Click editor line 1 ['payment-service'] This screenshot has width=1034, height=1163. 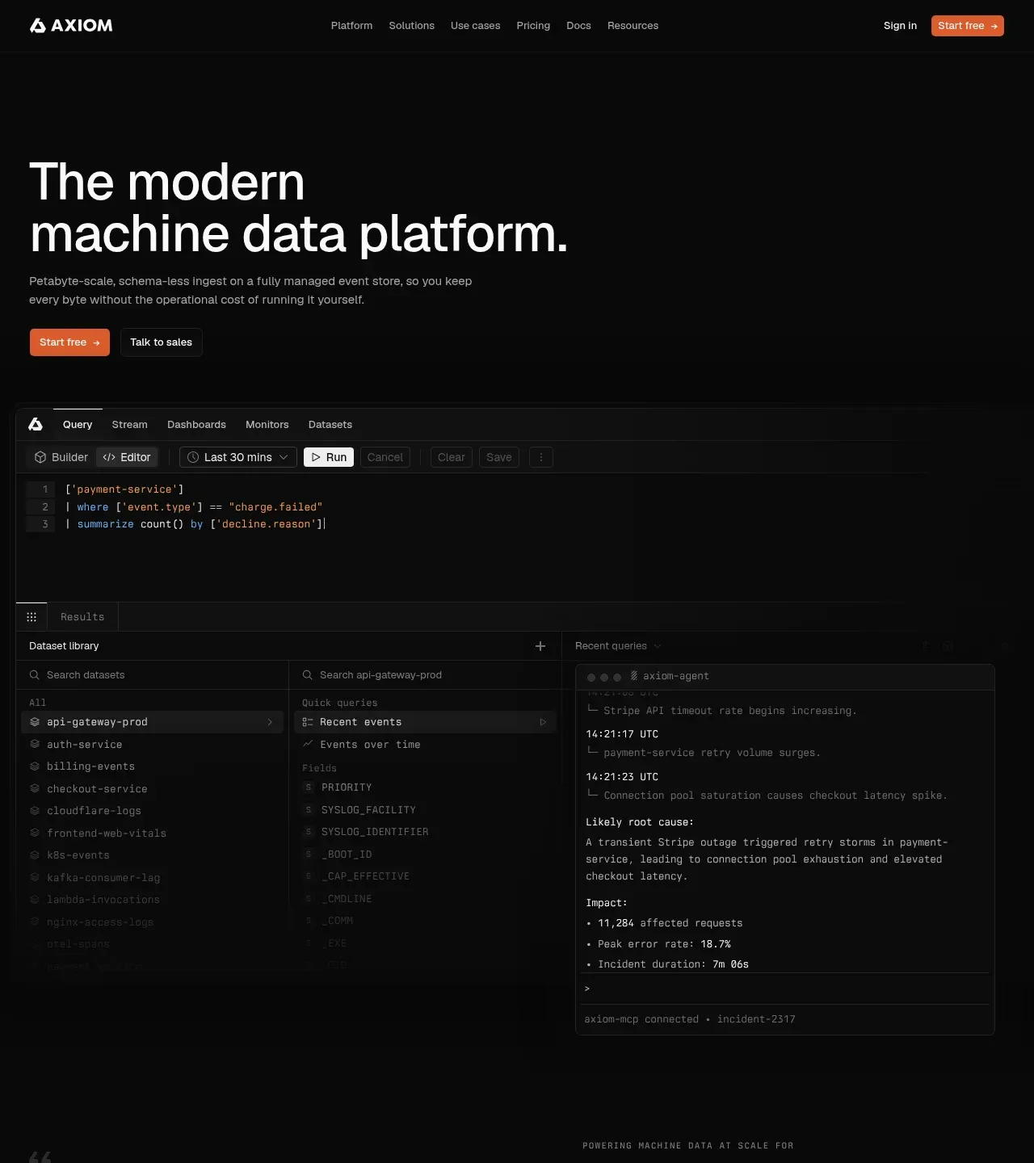coord(124,489)
